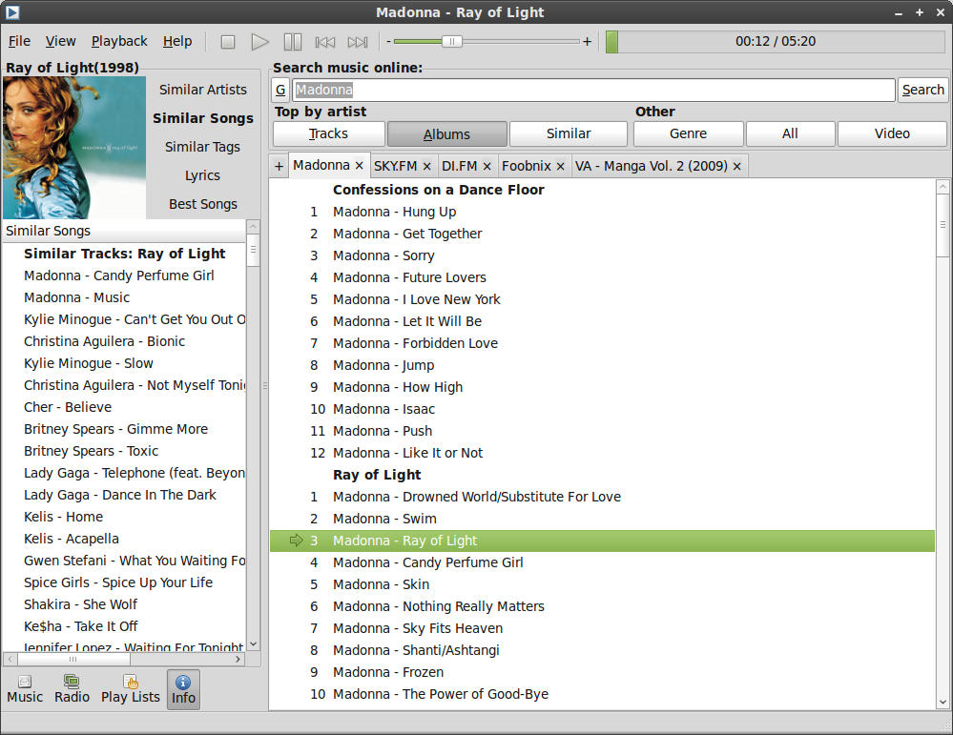Select Madonna - Swim track

point(602,519)
